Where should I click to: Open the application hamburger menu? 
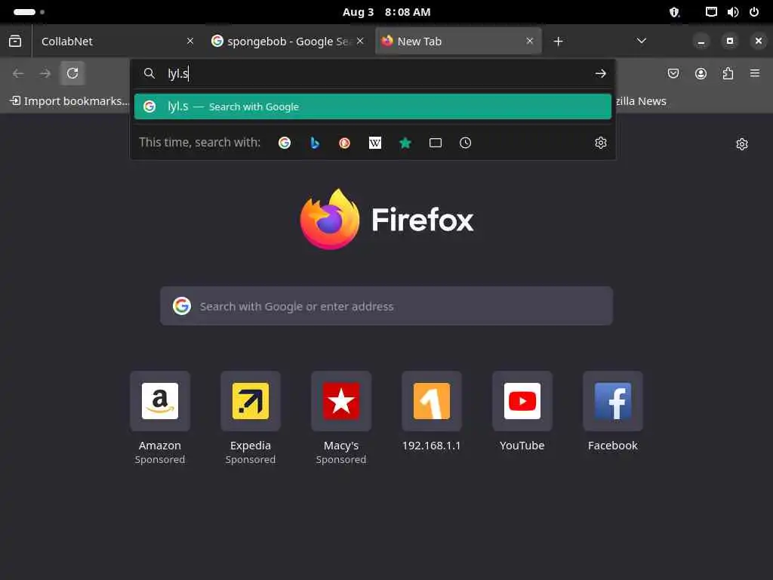755,73
